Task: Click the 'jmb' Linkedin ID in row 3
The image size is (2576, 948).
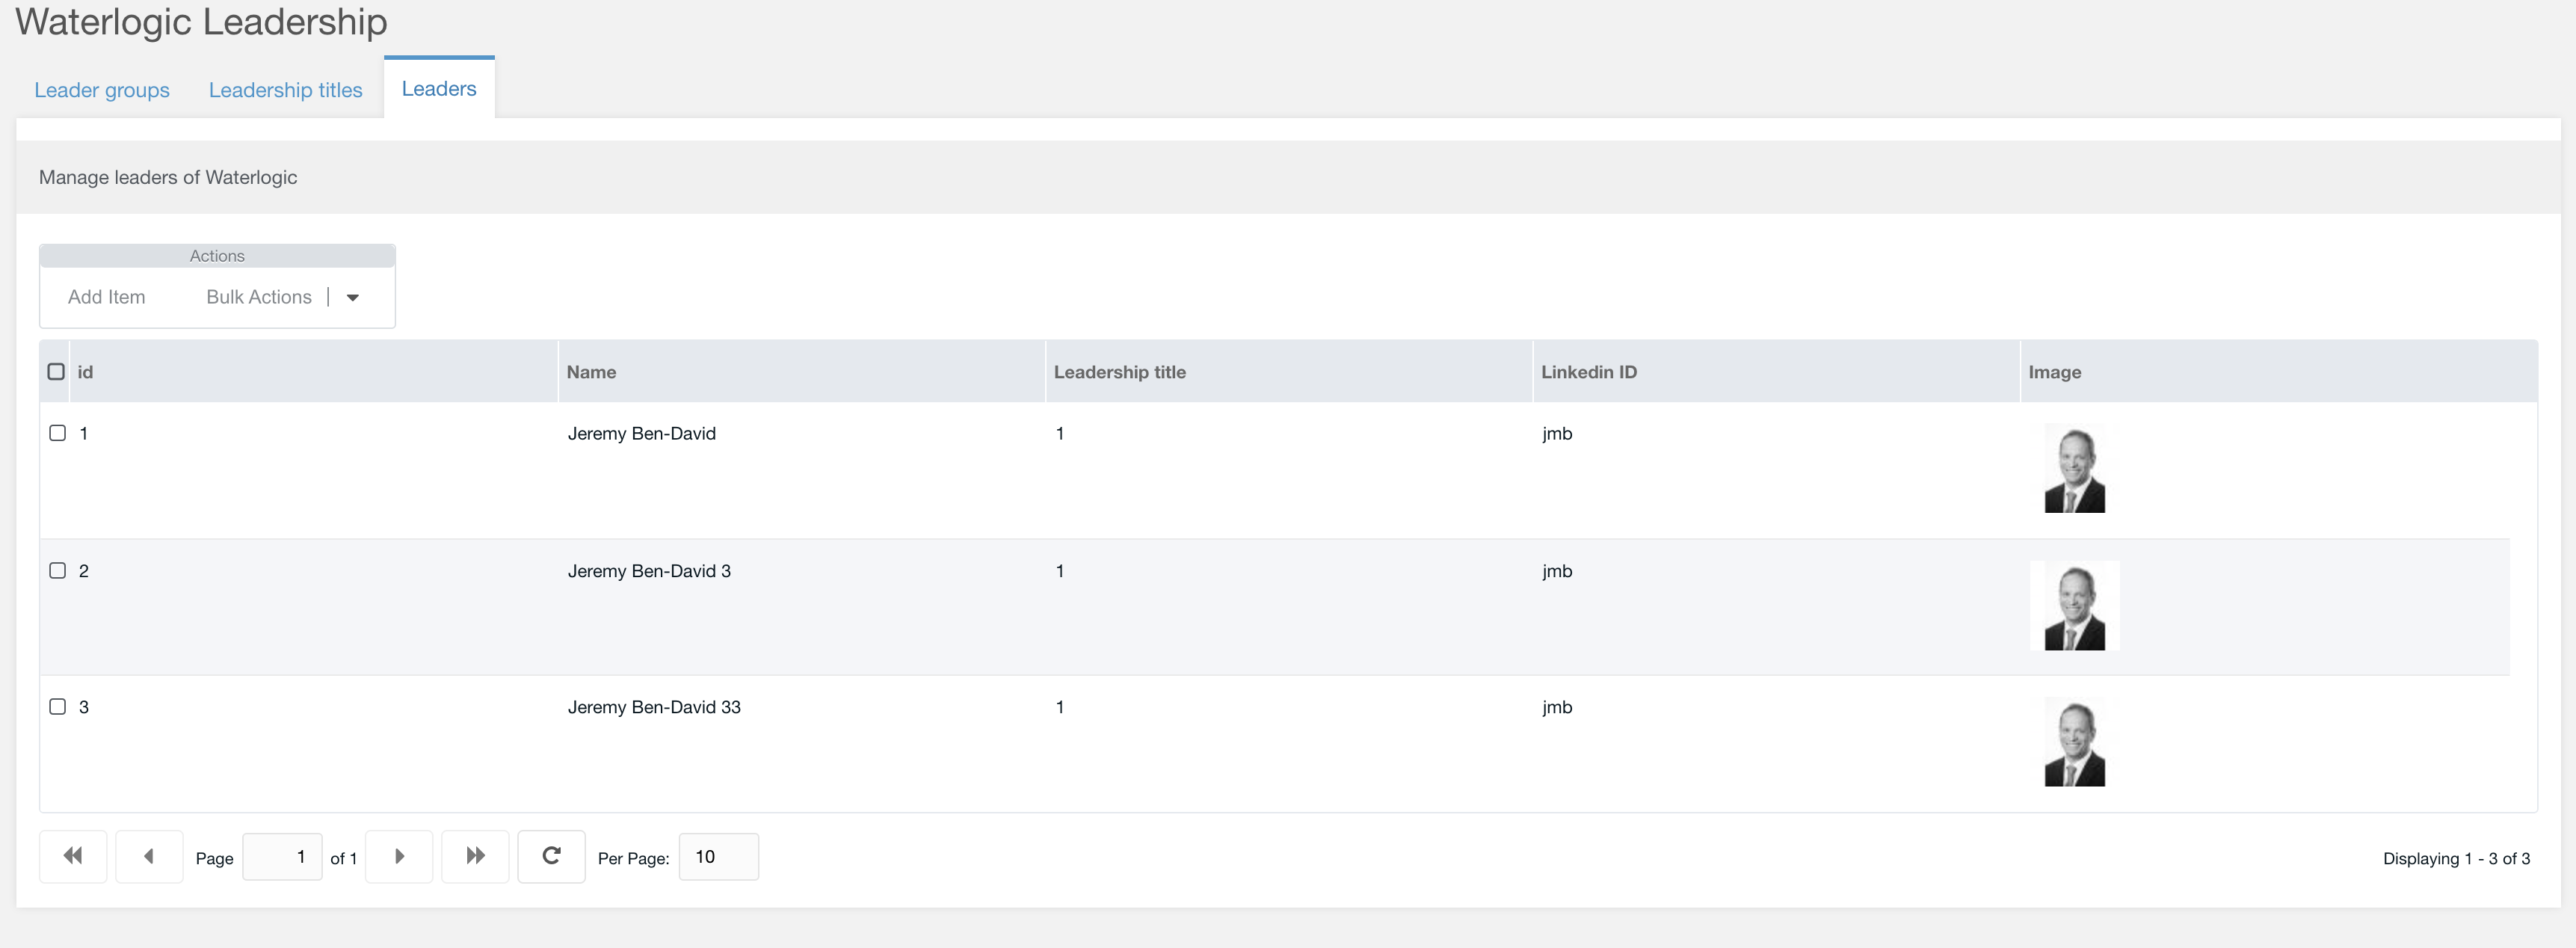Action: coord(1557,708)
